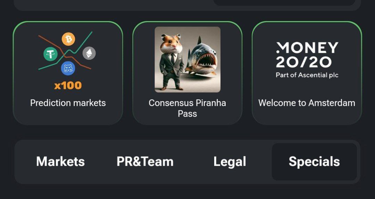The width and height of the screenshot is (375, 199).
Task: Click the 'Welcome to Amsterdam' label text
Action: [x=307, y=103]
